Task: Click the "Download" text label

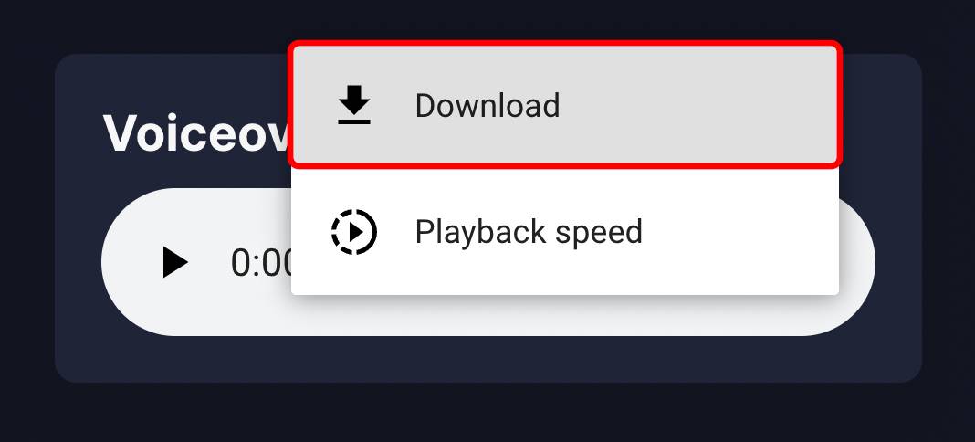Action: [487, 106]
